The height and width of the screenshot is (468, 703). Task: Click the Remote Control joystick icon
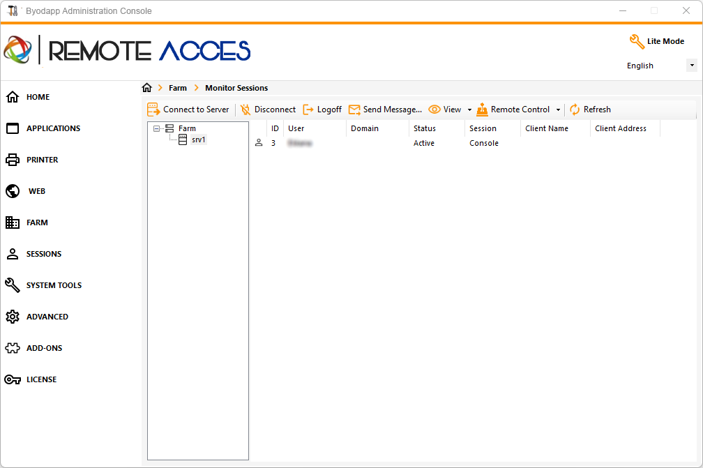coord(482,110)
